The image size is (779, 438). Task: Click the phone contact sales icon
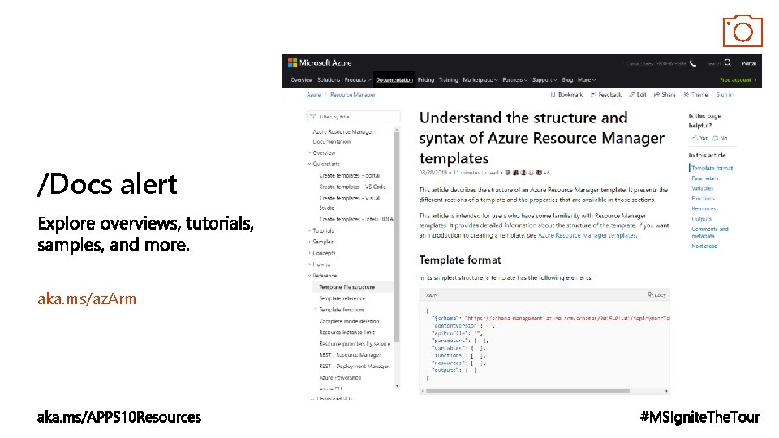tap(693, 63)
